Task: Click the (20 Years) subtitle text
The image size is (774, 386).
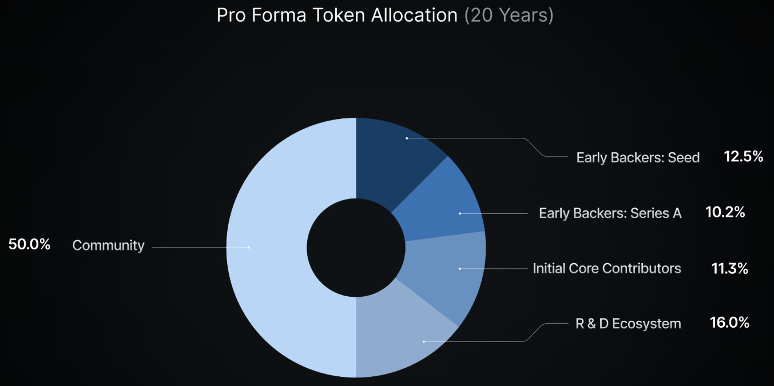Action: tap(509, 15)
